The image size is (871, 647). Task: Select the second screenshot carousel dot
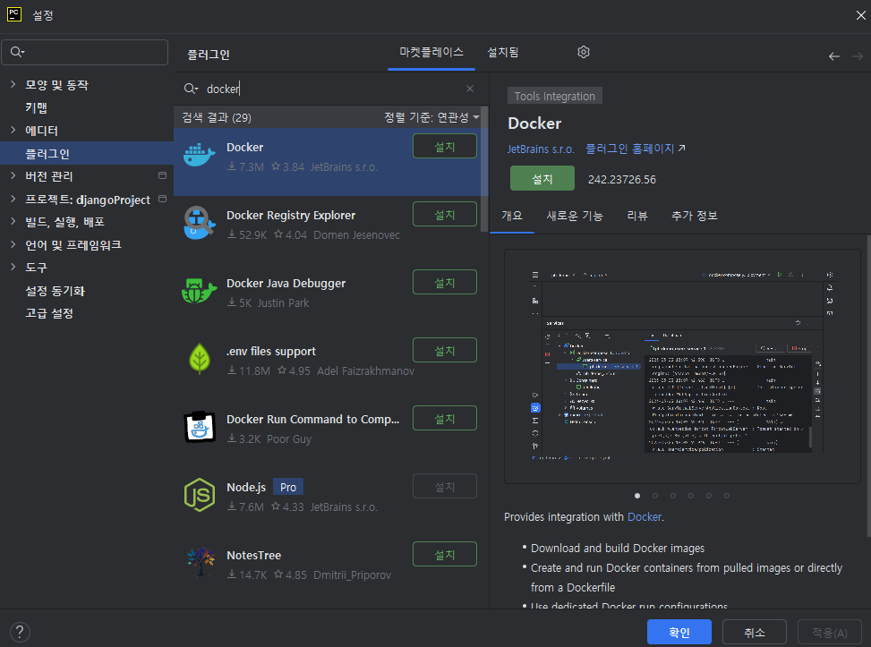click(655, 496)
